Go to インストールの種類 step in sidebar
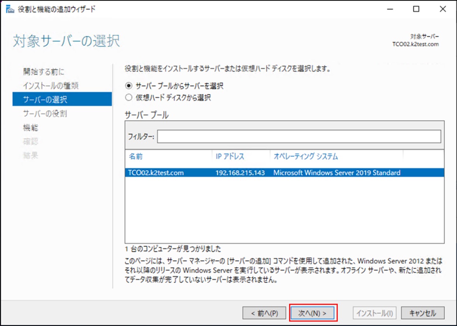The width and height of the screenshot is (457, 326). coord(51,86)
